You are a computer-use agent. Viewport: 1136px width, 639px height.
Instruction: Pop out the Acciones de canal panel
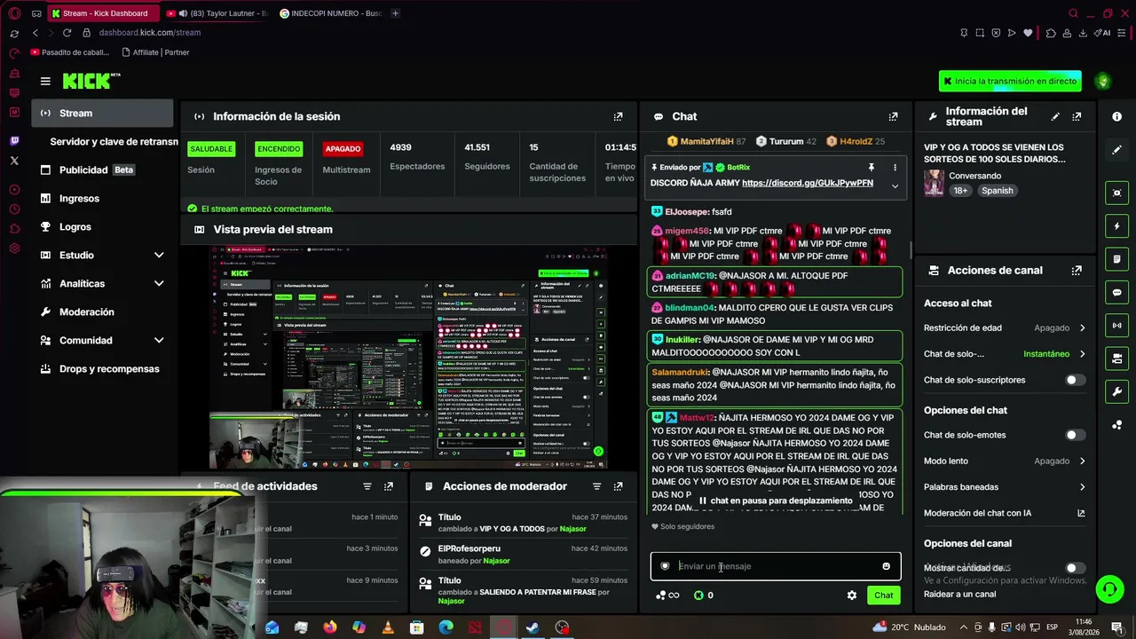click(x=1077, y=271)
